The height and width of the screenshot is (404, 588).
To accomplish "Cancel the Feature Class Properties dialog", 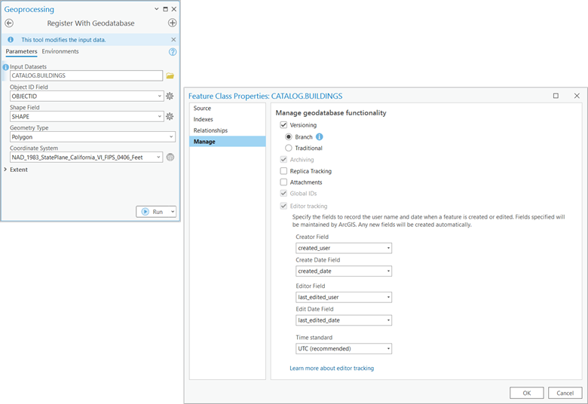I will pos(565,393).
